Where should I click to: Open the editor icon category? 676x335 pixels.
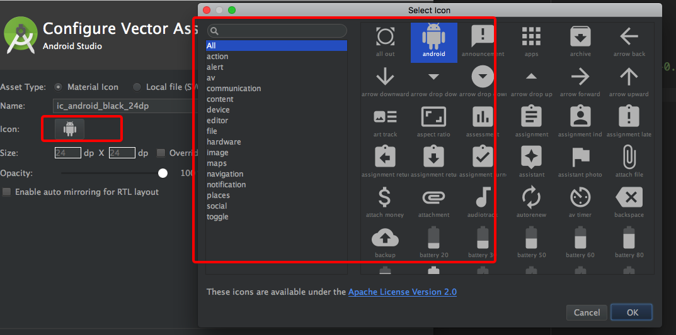tap(277, 121)
